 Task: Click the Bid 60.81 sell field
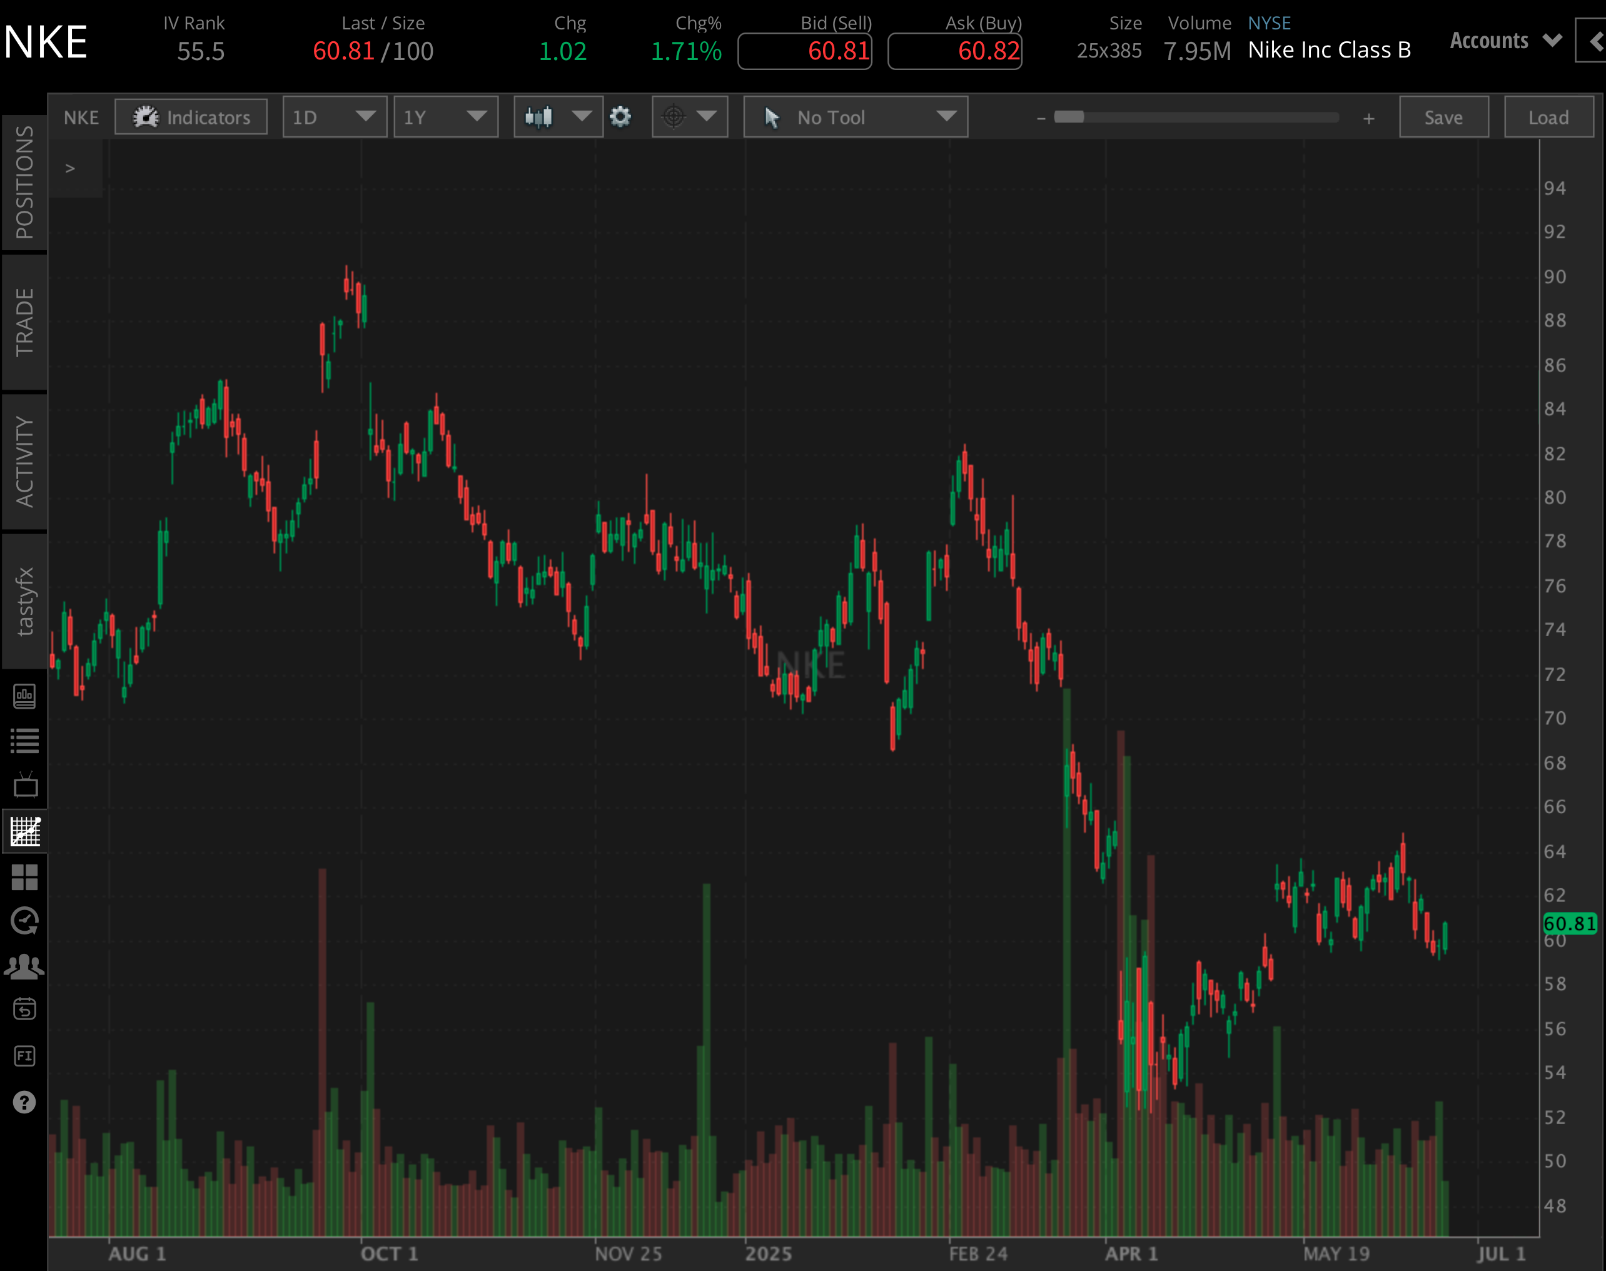point(804,51)
